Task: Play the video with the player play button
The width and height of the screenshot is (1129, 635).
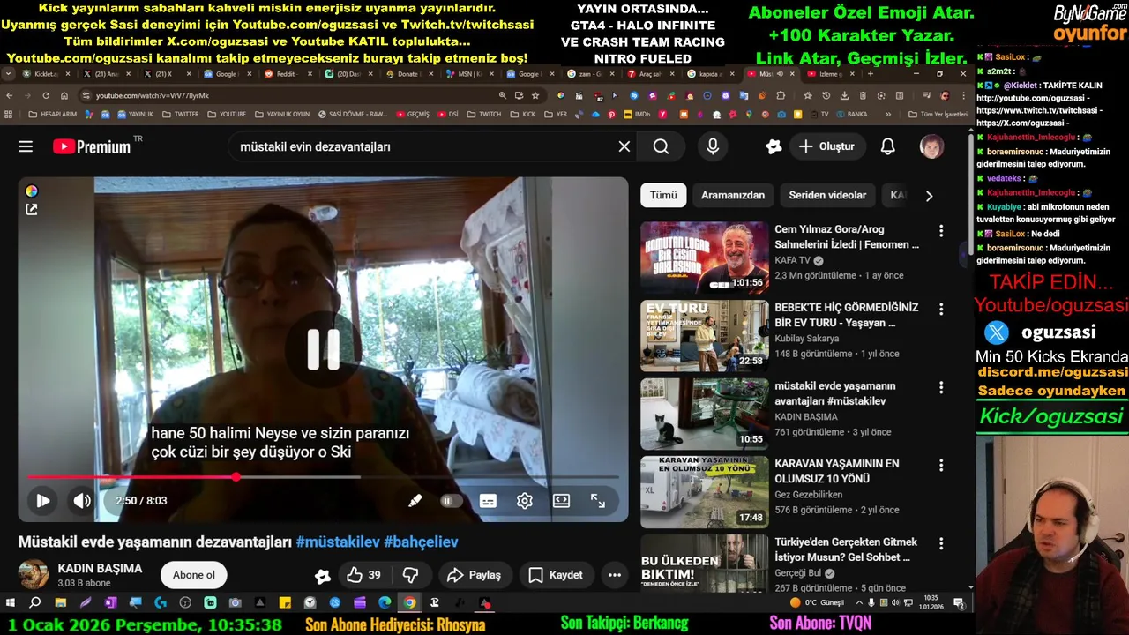Action: tap(42, 500)
